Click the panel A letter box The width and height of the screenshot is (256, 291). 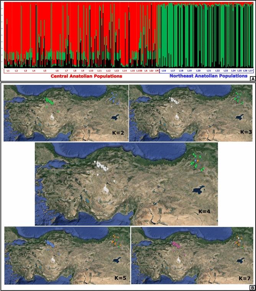(252, 78)
